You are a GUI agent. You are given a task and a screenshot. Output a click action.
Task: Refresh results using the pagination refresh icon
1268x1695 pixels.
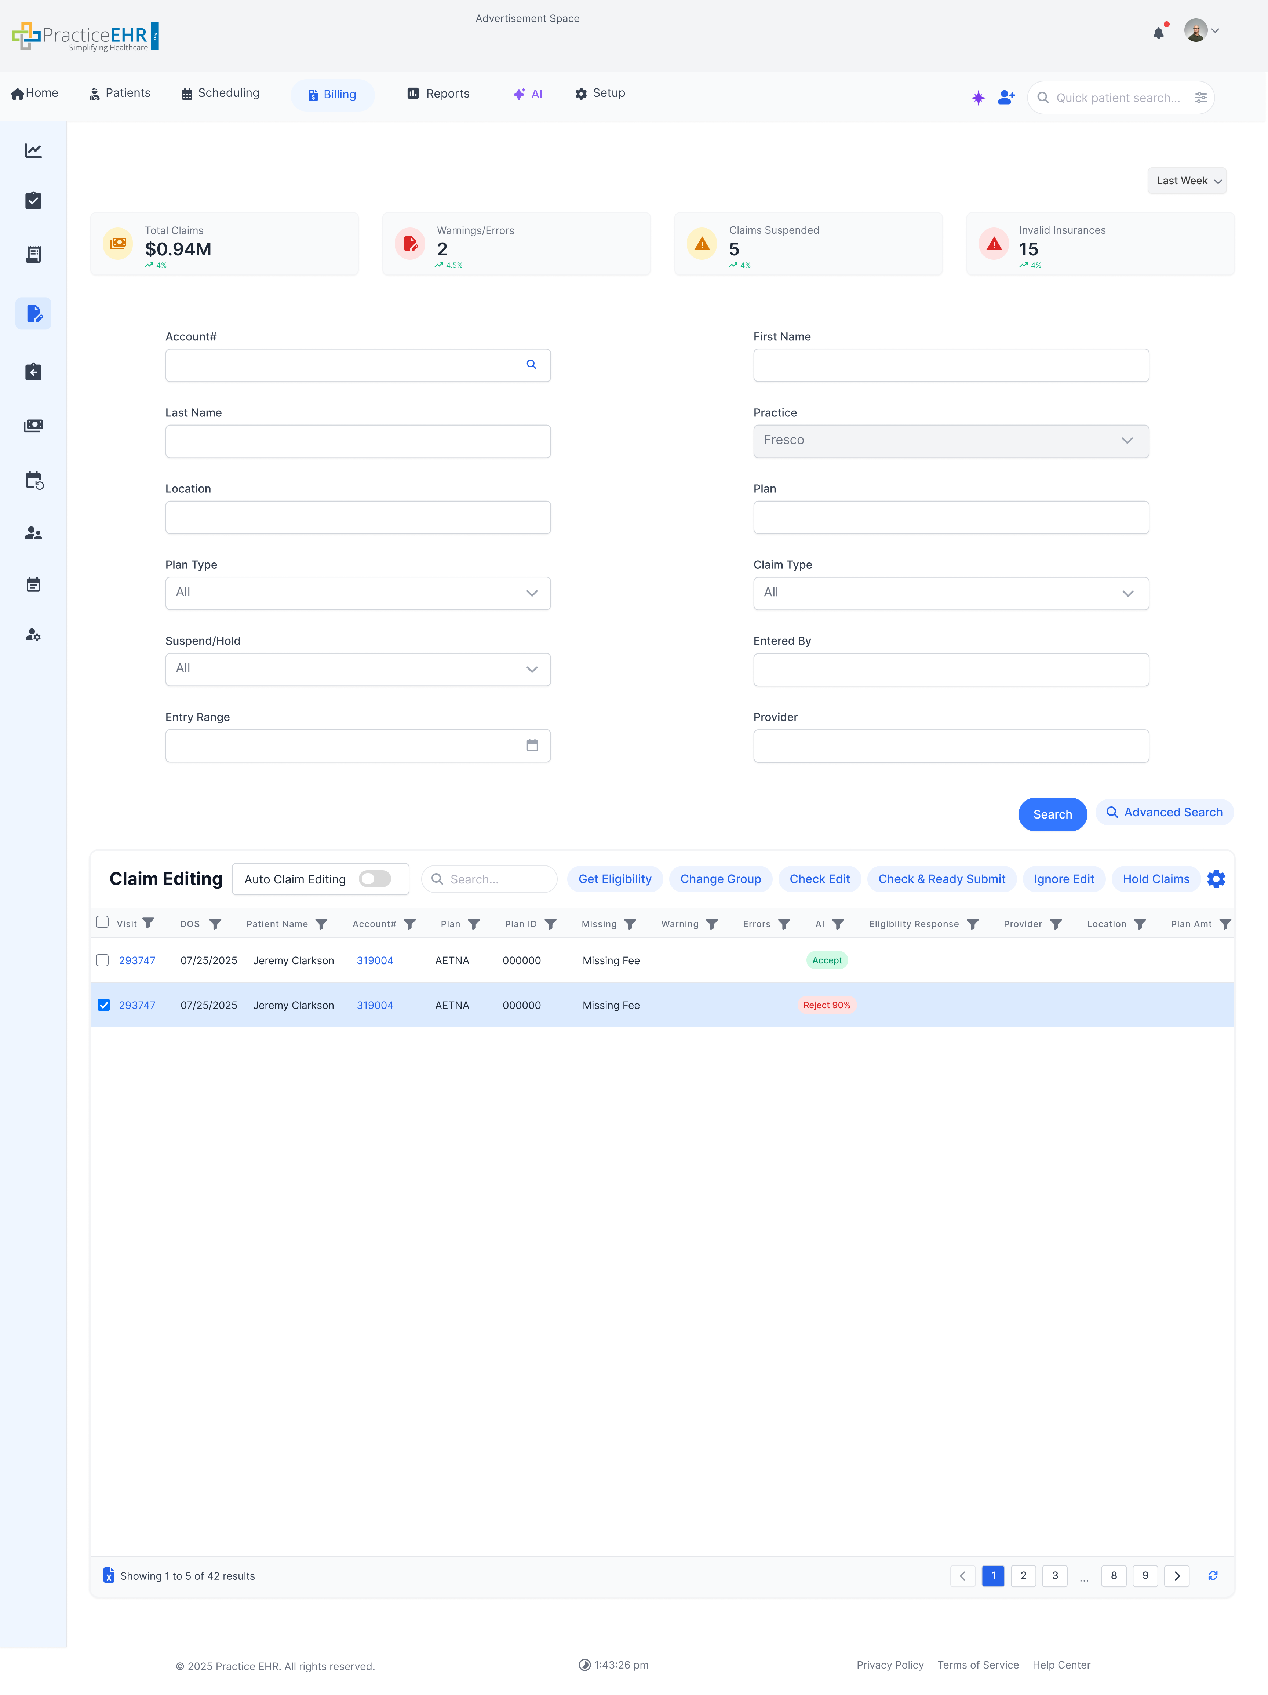(1213, 1575)
